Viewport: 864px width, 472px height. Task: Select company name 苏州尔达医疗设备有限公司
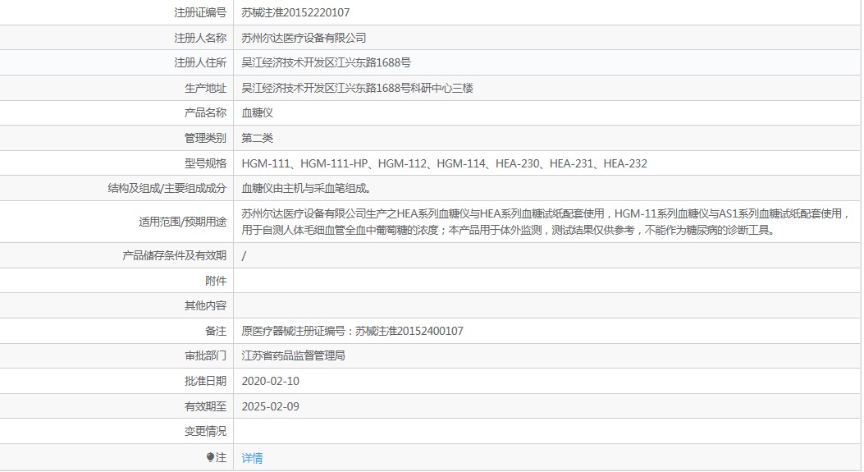[304, 38]
